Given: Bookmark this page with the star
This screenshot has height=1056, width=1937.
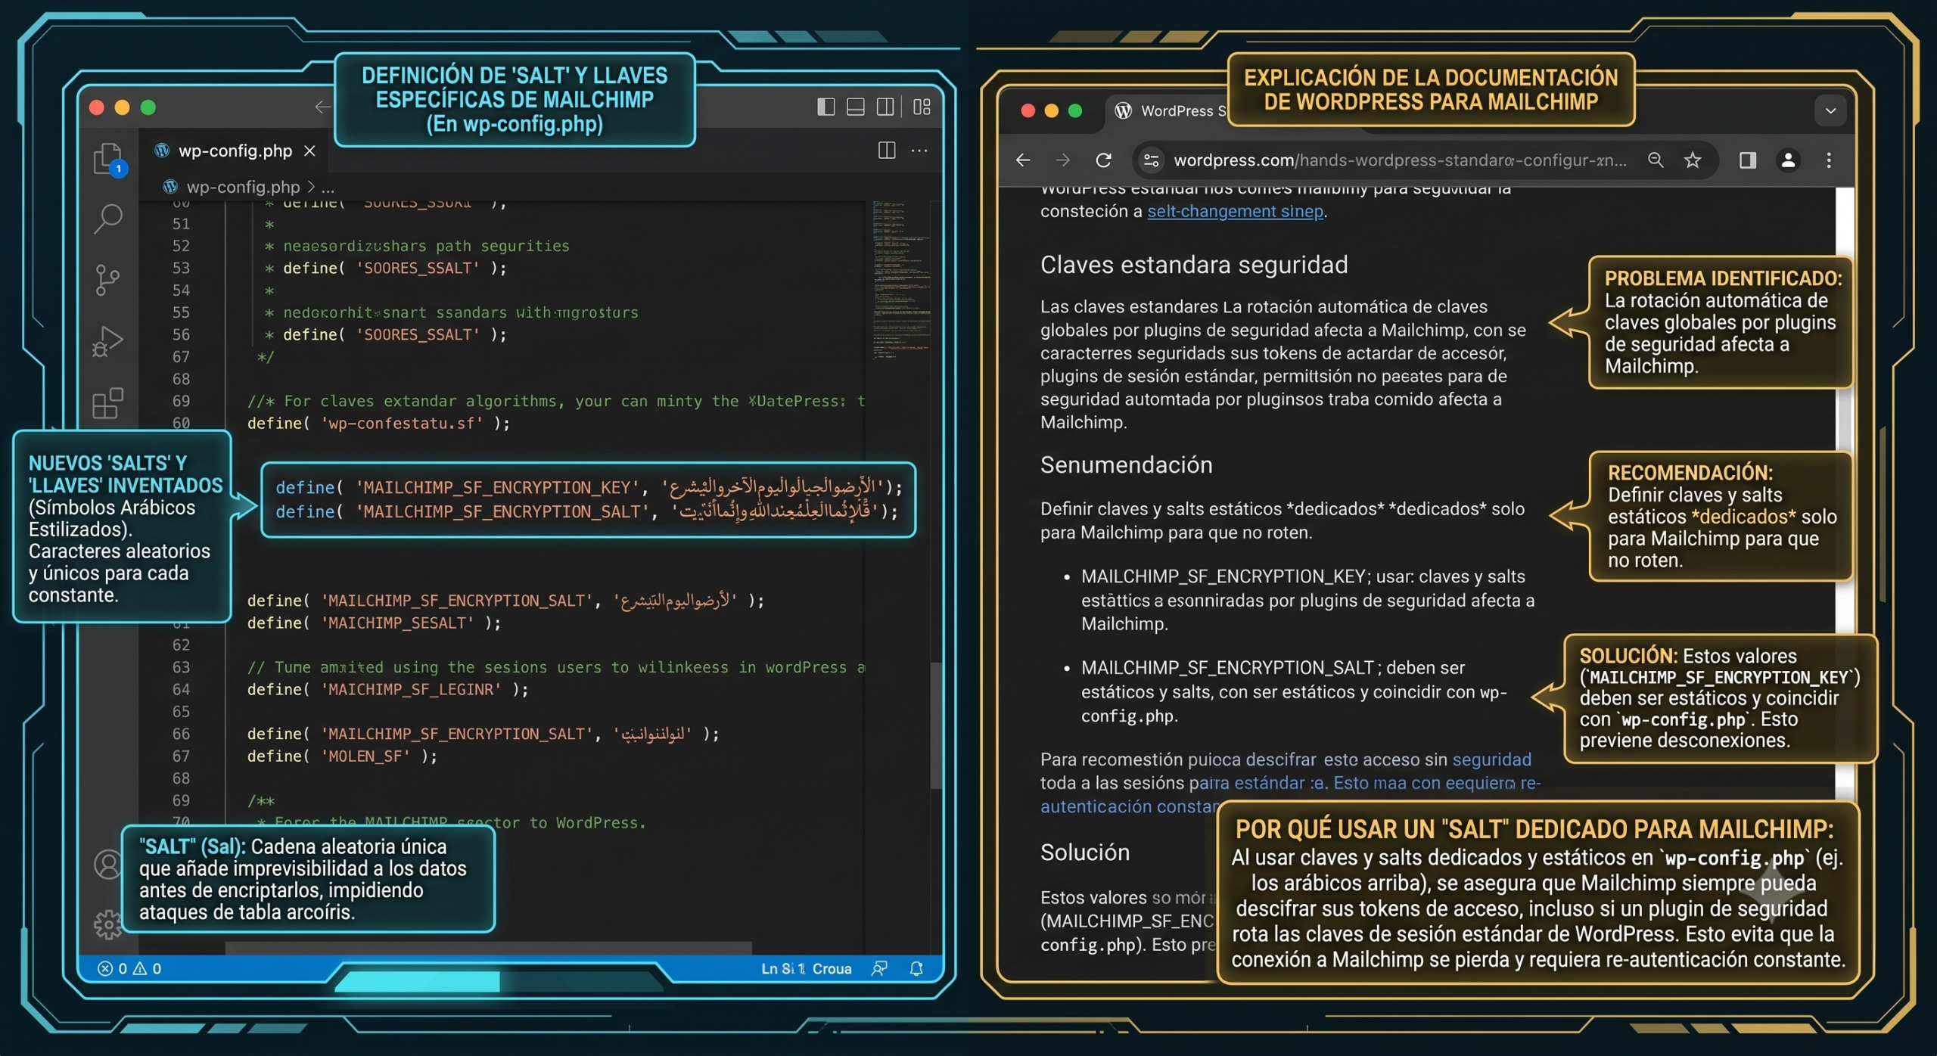Looking at the screenshot, I should tap(1693, 160).
